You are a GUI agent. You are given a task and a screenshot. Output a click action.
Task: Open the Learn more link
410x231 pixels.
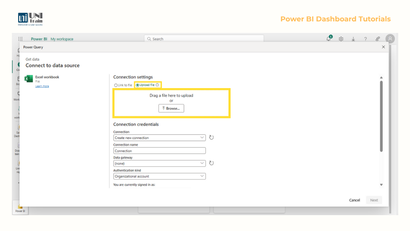tap(42, 86)
